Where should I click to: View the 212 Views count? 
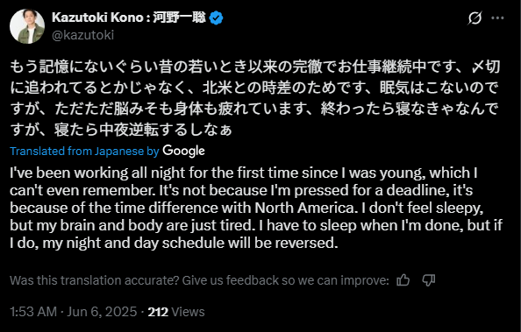point(176,312)
